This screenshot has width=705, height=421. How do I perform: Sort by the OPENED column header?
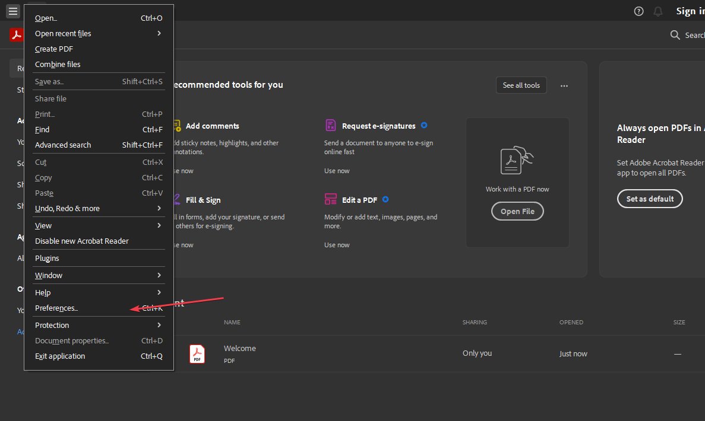(571, 322)
